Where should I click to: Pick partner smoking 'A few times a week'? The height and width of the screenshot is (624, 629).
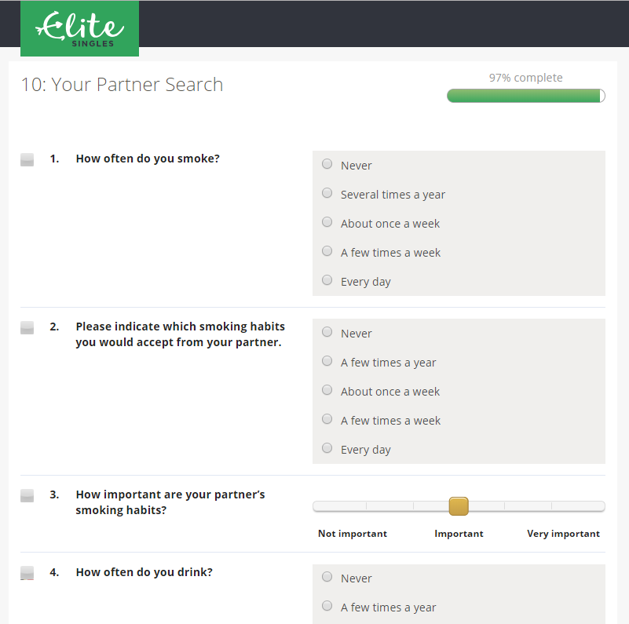click(327, 419)
